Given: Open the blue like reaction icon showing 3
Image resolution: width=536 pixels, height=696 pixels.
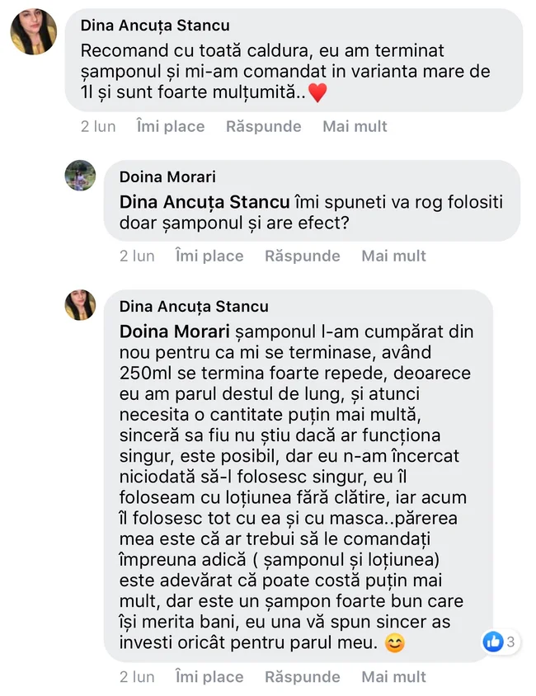Looking at the screenshot, I should click(493, 641).
